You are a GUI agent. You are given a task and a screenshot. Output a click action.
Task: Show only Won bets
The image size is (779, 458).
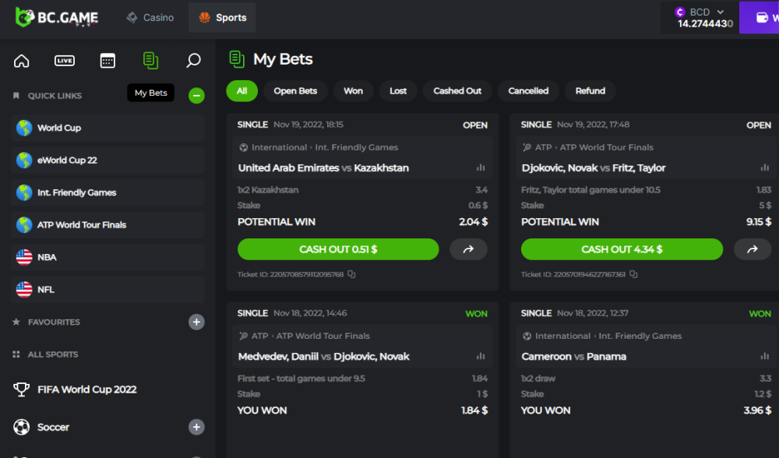pyautogui.click(x=353, y=91)
